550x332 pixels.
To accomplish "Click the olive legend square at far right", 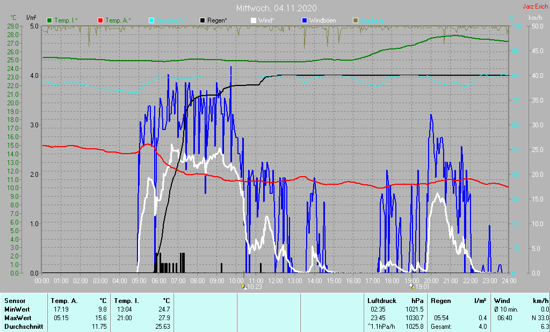I will [355, 20].
